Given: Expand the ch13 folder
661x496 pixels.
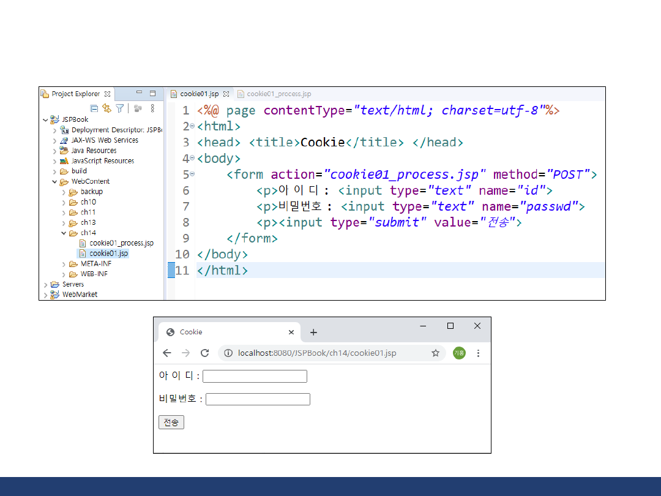Looking at the screenshot, I should pyautogui.click(x=64, y=223).
